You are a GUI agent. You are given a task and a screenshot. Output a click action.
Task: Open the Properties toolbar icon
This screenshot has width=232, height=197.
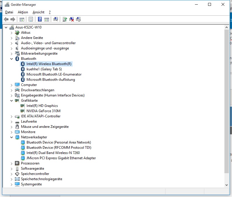coord(31,19)
